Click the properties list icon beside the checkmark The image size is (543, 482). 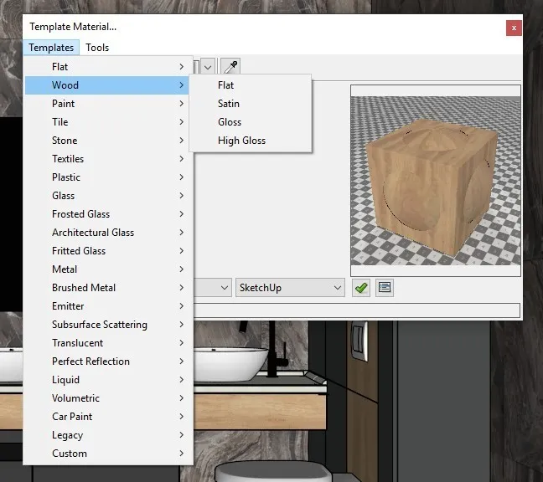(384, 288)
